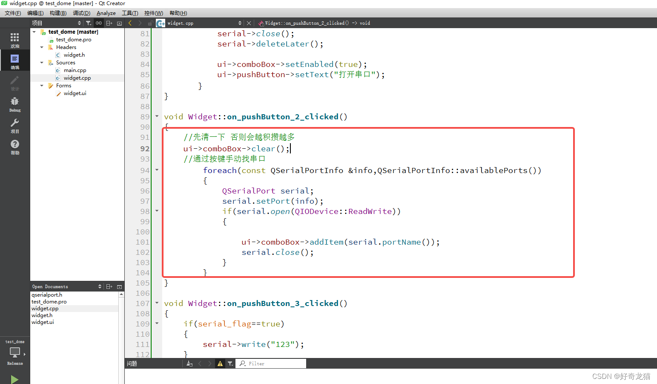Open the 文件(F) menu
657x384 pixels.
click(x=13, y=13)
